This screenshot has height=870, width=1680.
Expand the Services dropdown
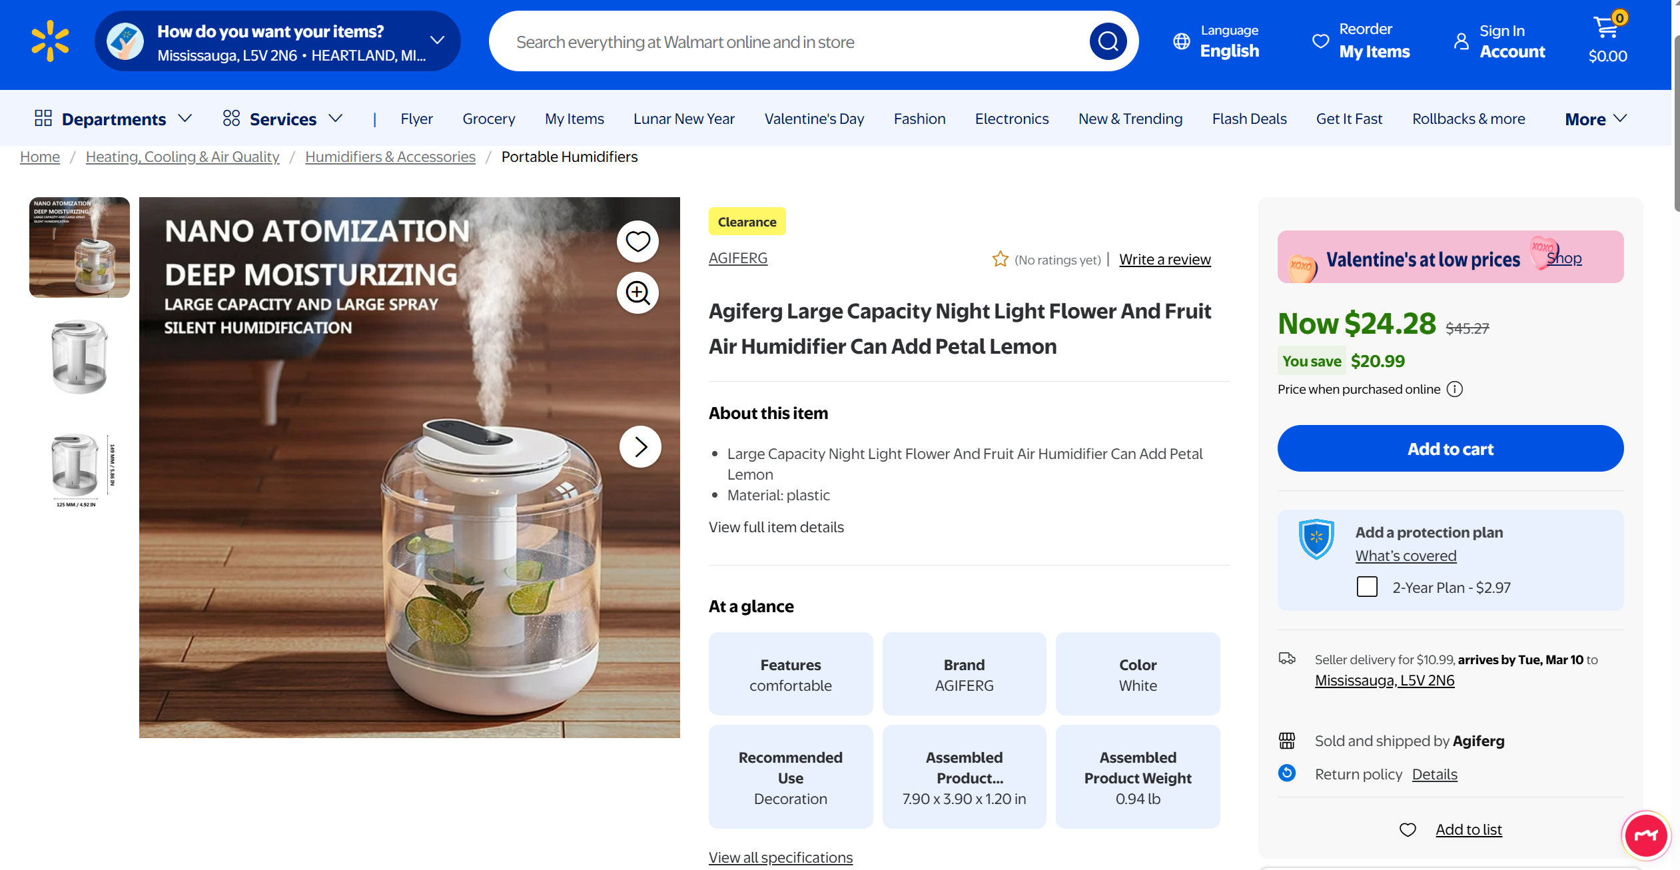pos(282,119)
